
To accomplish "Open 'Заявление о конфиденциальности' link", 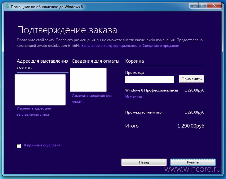I will [x=111, y=46].
